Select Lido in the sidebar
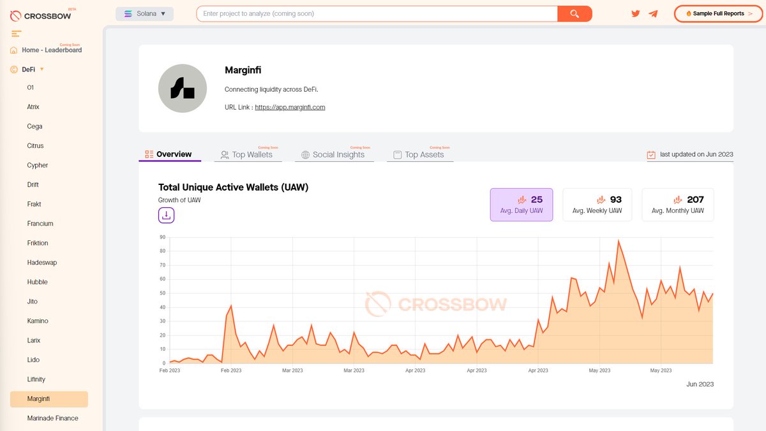 coord(33,360)
